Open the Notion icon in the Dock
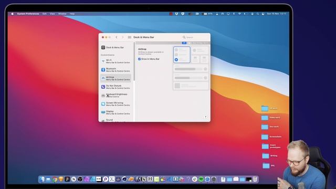The height and width of the screenshot is (189, 336). pos(144,179)
